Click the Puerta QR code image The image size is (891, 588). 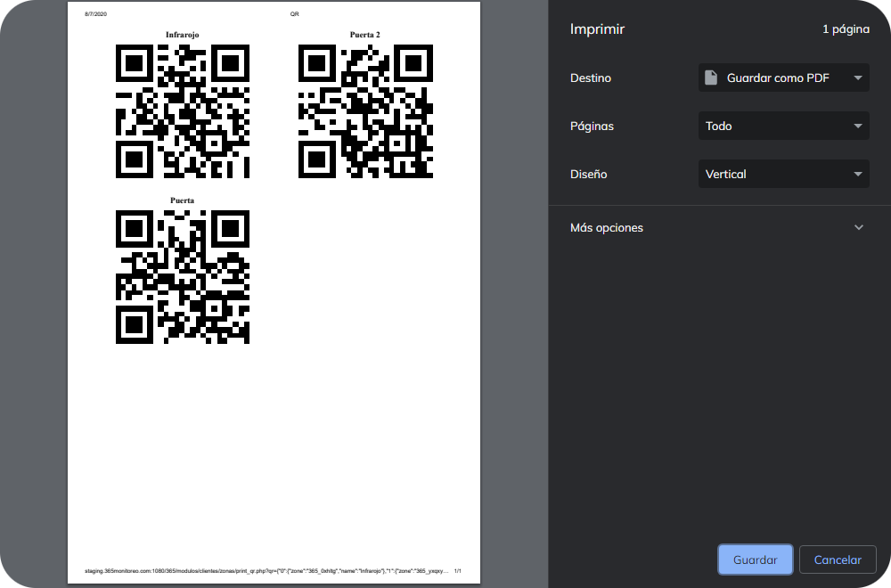182,275
